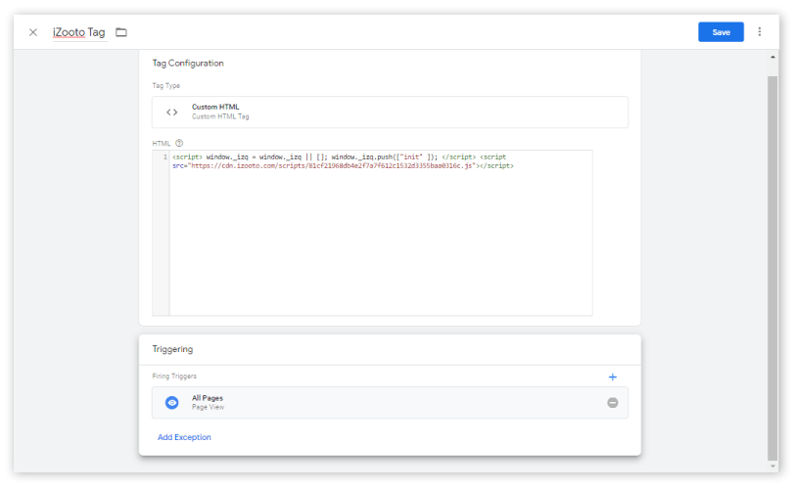Screen dimensions: 795x490
Task: Click line number 1 in code gutter
Action: tap(164, 157)
